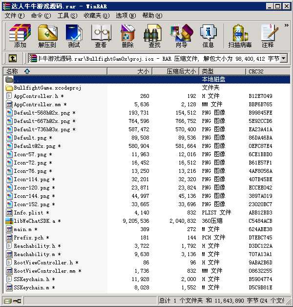This screenshot has width=293, height=307.
Task: Click the Test (测试) toolbar icon
Action: click(74, 36)
